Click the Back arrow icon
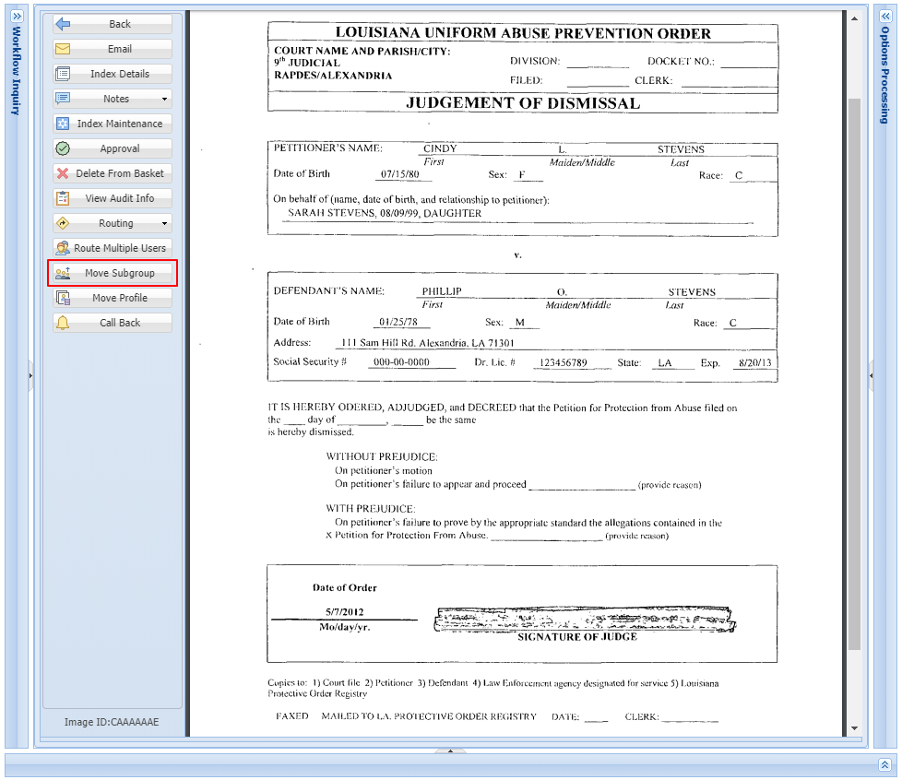The height and width of the screenshot is (780, 902). (63, 24)
